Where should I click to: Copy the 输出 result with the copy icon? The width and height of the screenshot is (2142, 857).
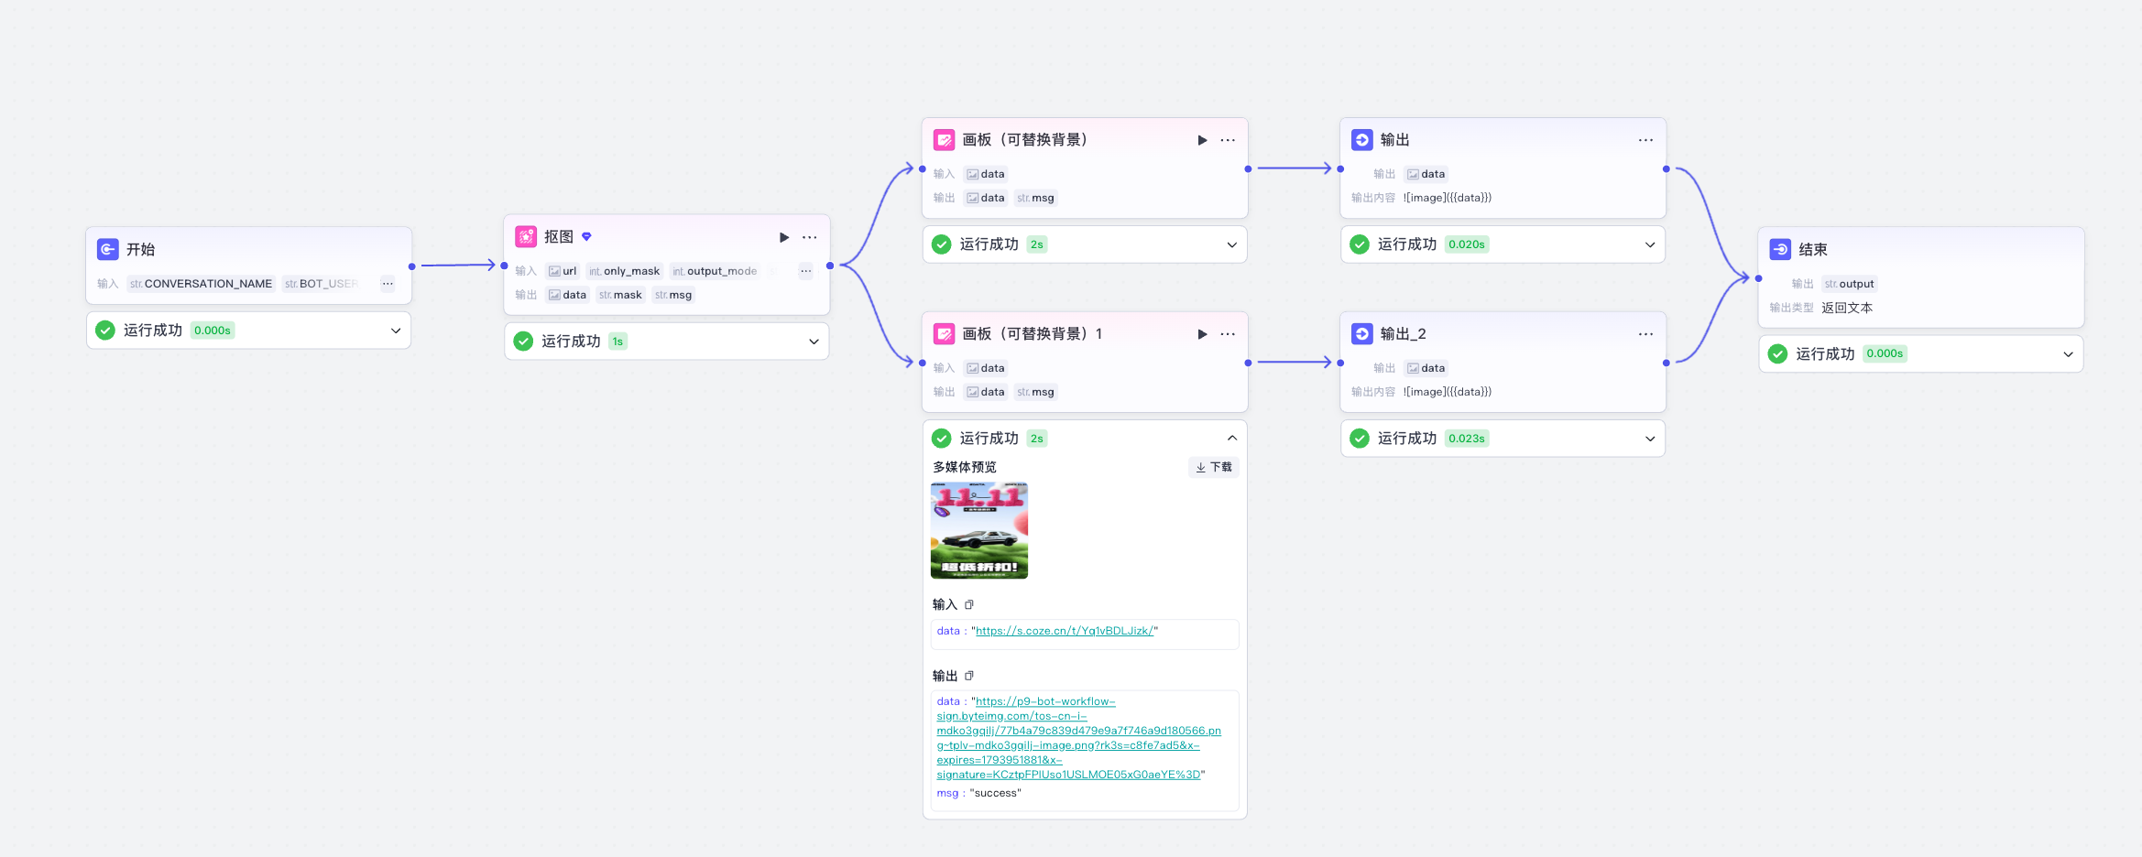(969, 676)
